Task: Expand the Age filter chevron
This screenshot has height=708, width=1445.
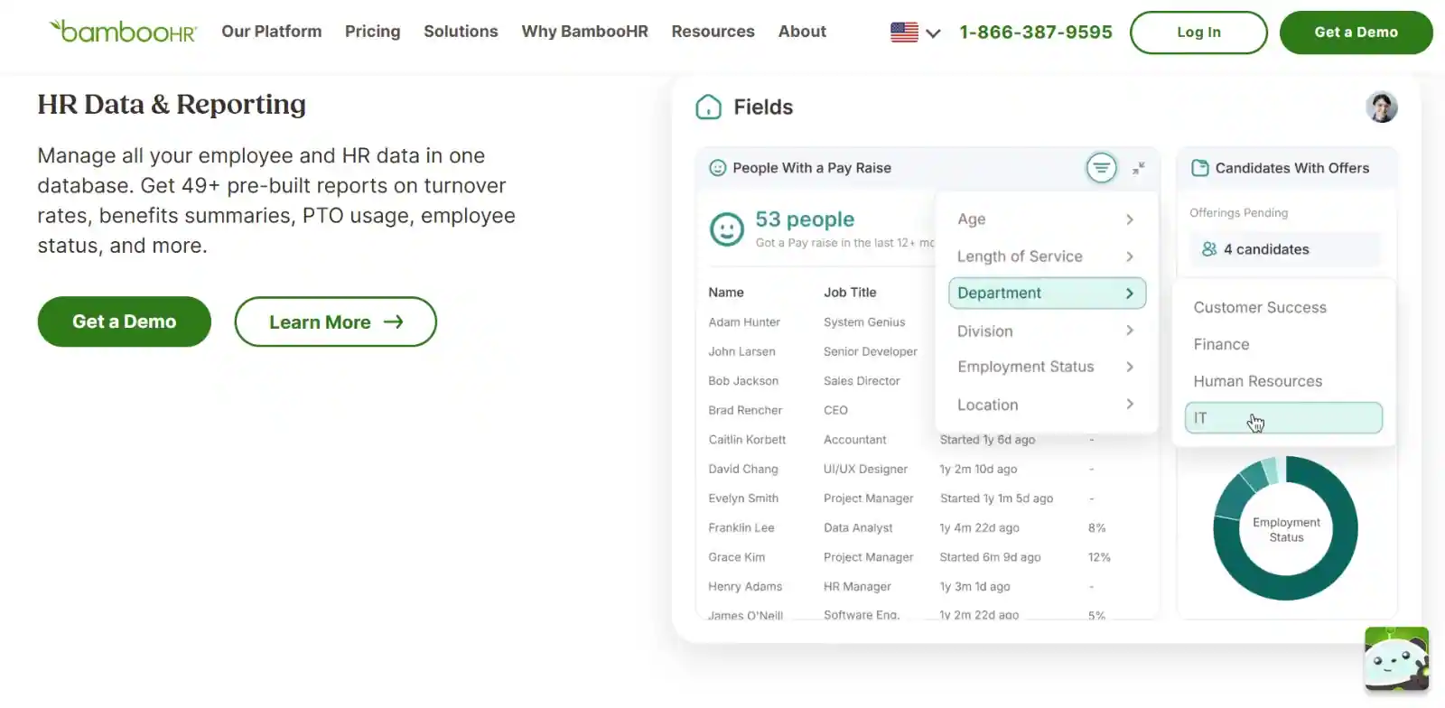Action: click(x=1129, y=219)
